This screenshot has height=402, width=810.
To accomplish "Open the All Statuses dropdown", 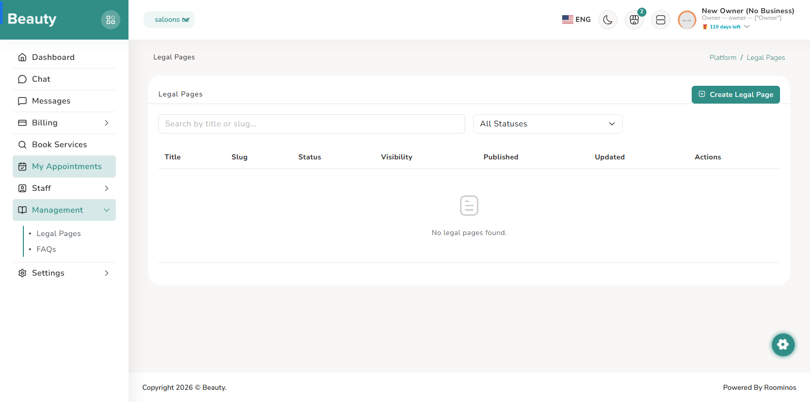I will point(548,124).
